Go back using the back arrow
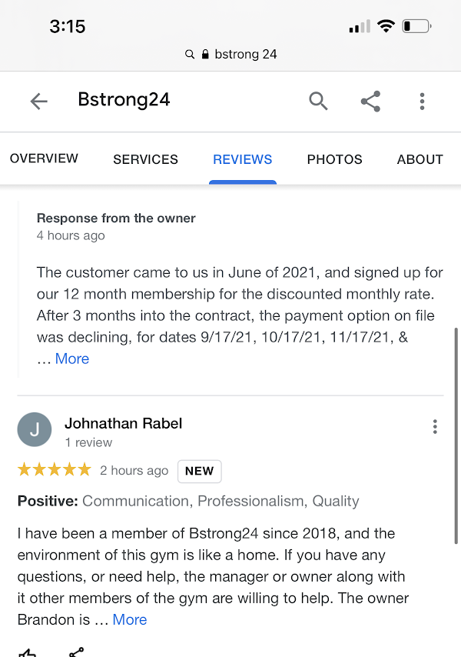 pyautogui.click(x=38, y=101)
